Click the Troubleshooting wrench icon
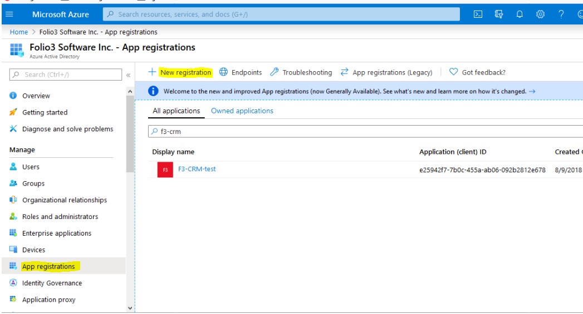583x314 pixels. pos(275,72)
